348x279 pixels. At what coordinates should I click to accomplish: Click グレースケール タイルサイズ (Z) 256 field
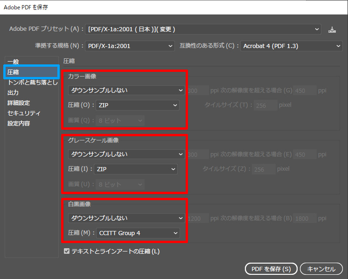[x=264, y=169]
